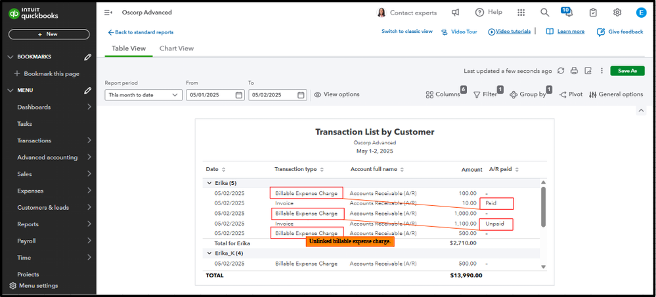
Task: Click the report's vertical scrollbar
Action: pyautogui.click(x=544, y=207)
